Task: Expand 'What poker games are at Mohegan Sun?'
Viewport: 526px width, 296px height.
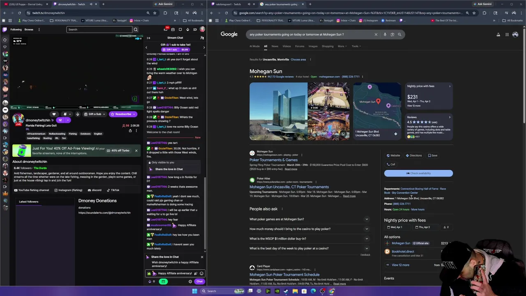Action: [309, 219]
